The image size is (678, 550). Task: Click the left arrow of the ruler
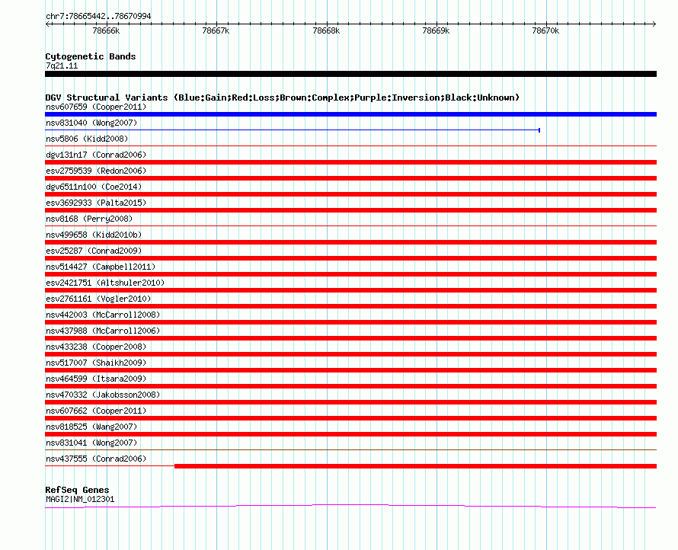pyautogui.click(x=47, y=24)
